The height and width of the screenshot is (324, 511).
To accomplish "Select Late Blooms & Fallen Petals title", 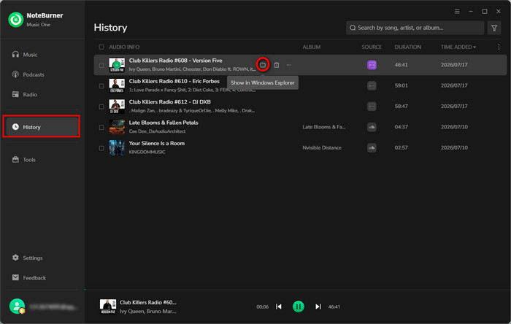I will click(x=164, y=123).
